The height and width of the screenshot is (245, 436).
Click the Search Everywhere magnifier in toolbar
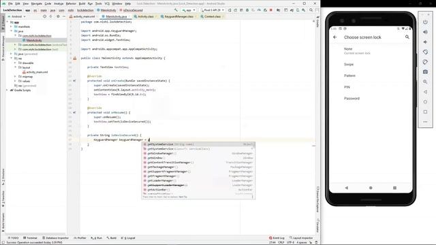[311, 10]
